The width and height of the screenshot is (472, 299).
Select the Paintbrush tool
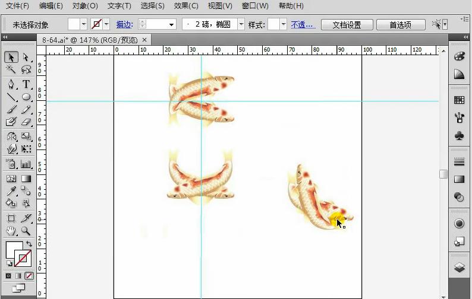coord(11,109)
